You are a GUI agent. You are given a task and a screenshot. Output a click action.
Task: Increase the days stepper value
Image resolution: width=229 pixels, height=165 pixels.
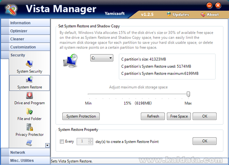(90, 140)
